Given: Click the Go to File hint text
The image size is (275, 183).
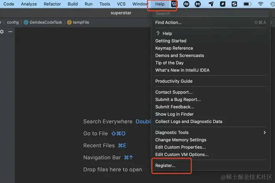Looking at the screenshot, I should coord(95,133).
